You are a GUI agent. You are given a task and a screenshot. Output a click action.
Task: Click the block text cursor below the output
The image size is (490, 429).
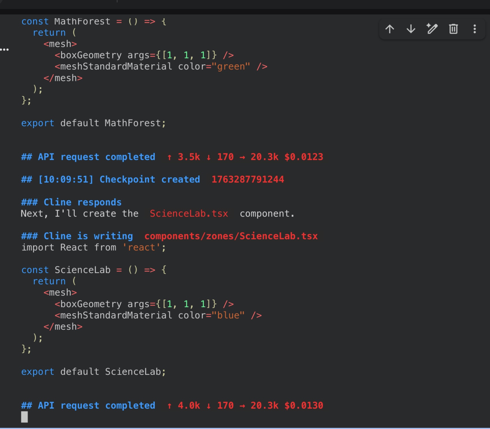25,417
